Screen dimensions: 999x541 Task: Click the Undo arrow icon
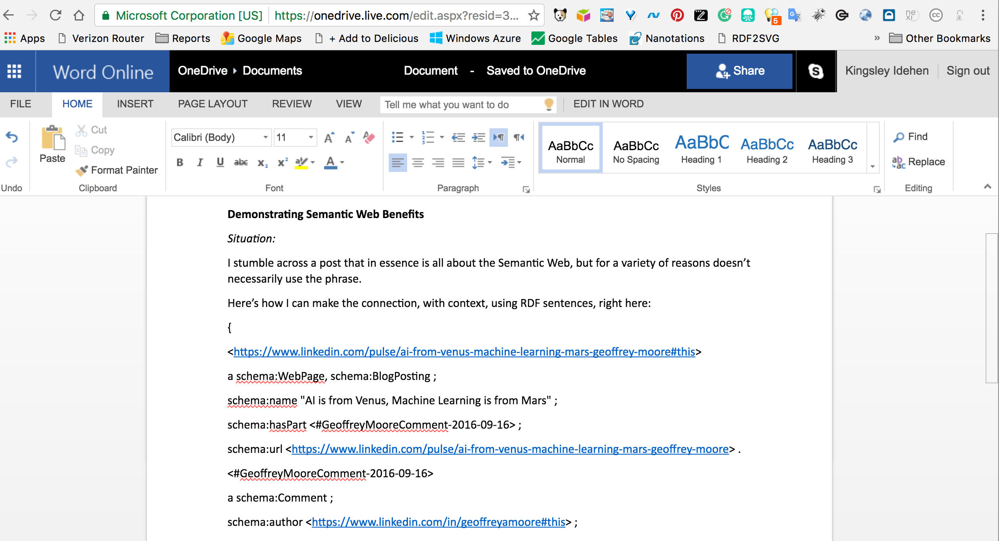(x=12, y=137)
